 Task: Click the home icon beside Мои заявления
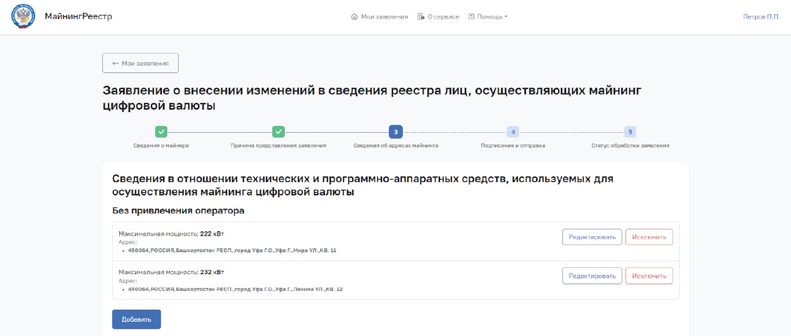pos(354,16)
